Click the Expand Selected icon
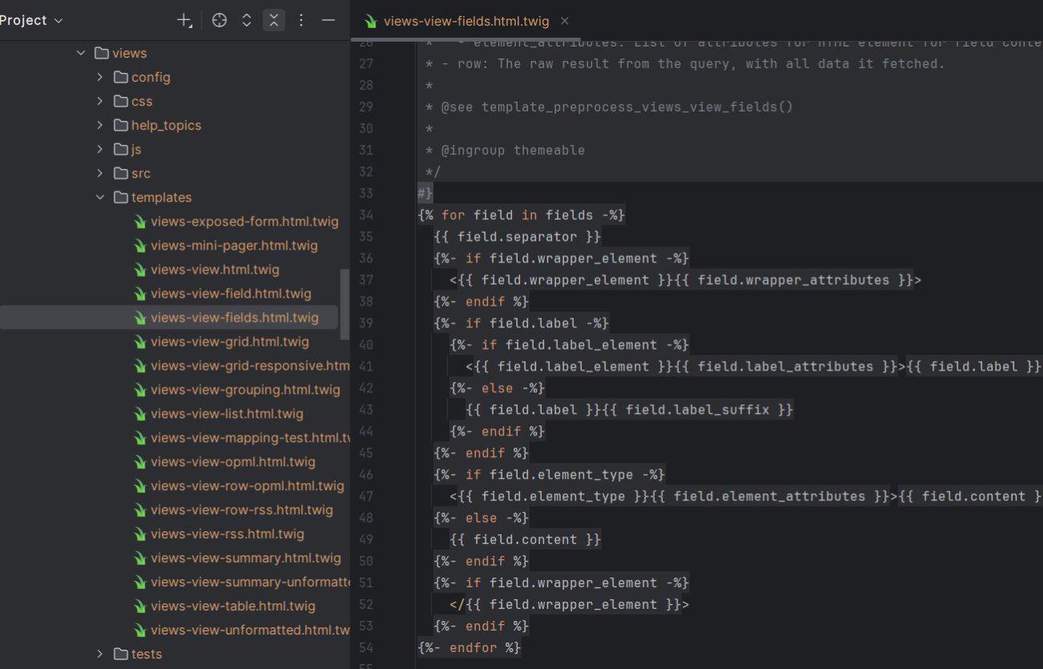The height and width of the screenshot is (669, 1043). (247, 20)
